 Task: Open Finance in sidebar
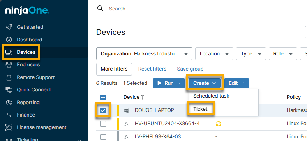click(x=26, y=115)
